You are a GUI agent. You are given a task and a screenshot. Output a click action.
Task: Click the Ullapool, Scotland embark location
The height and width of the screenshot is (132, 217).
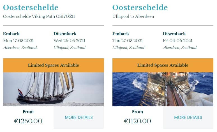click(128, 48)
